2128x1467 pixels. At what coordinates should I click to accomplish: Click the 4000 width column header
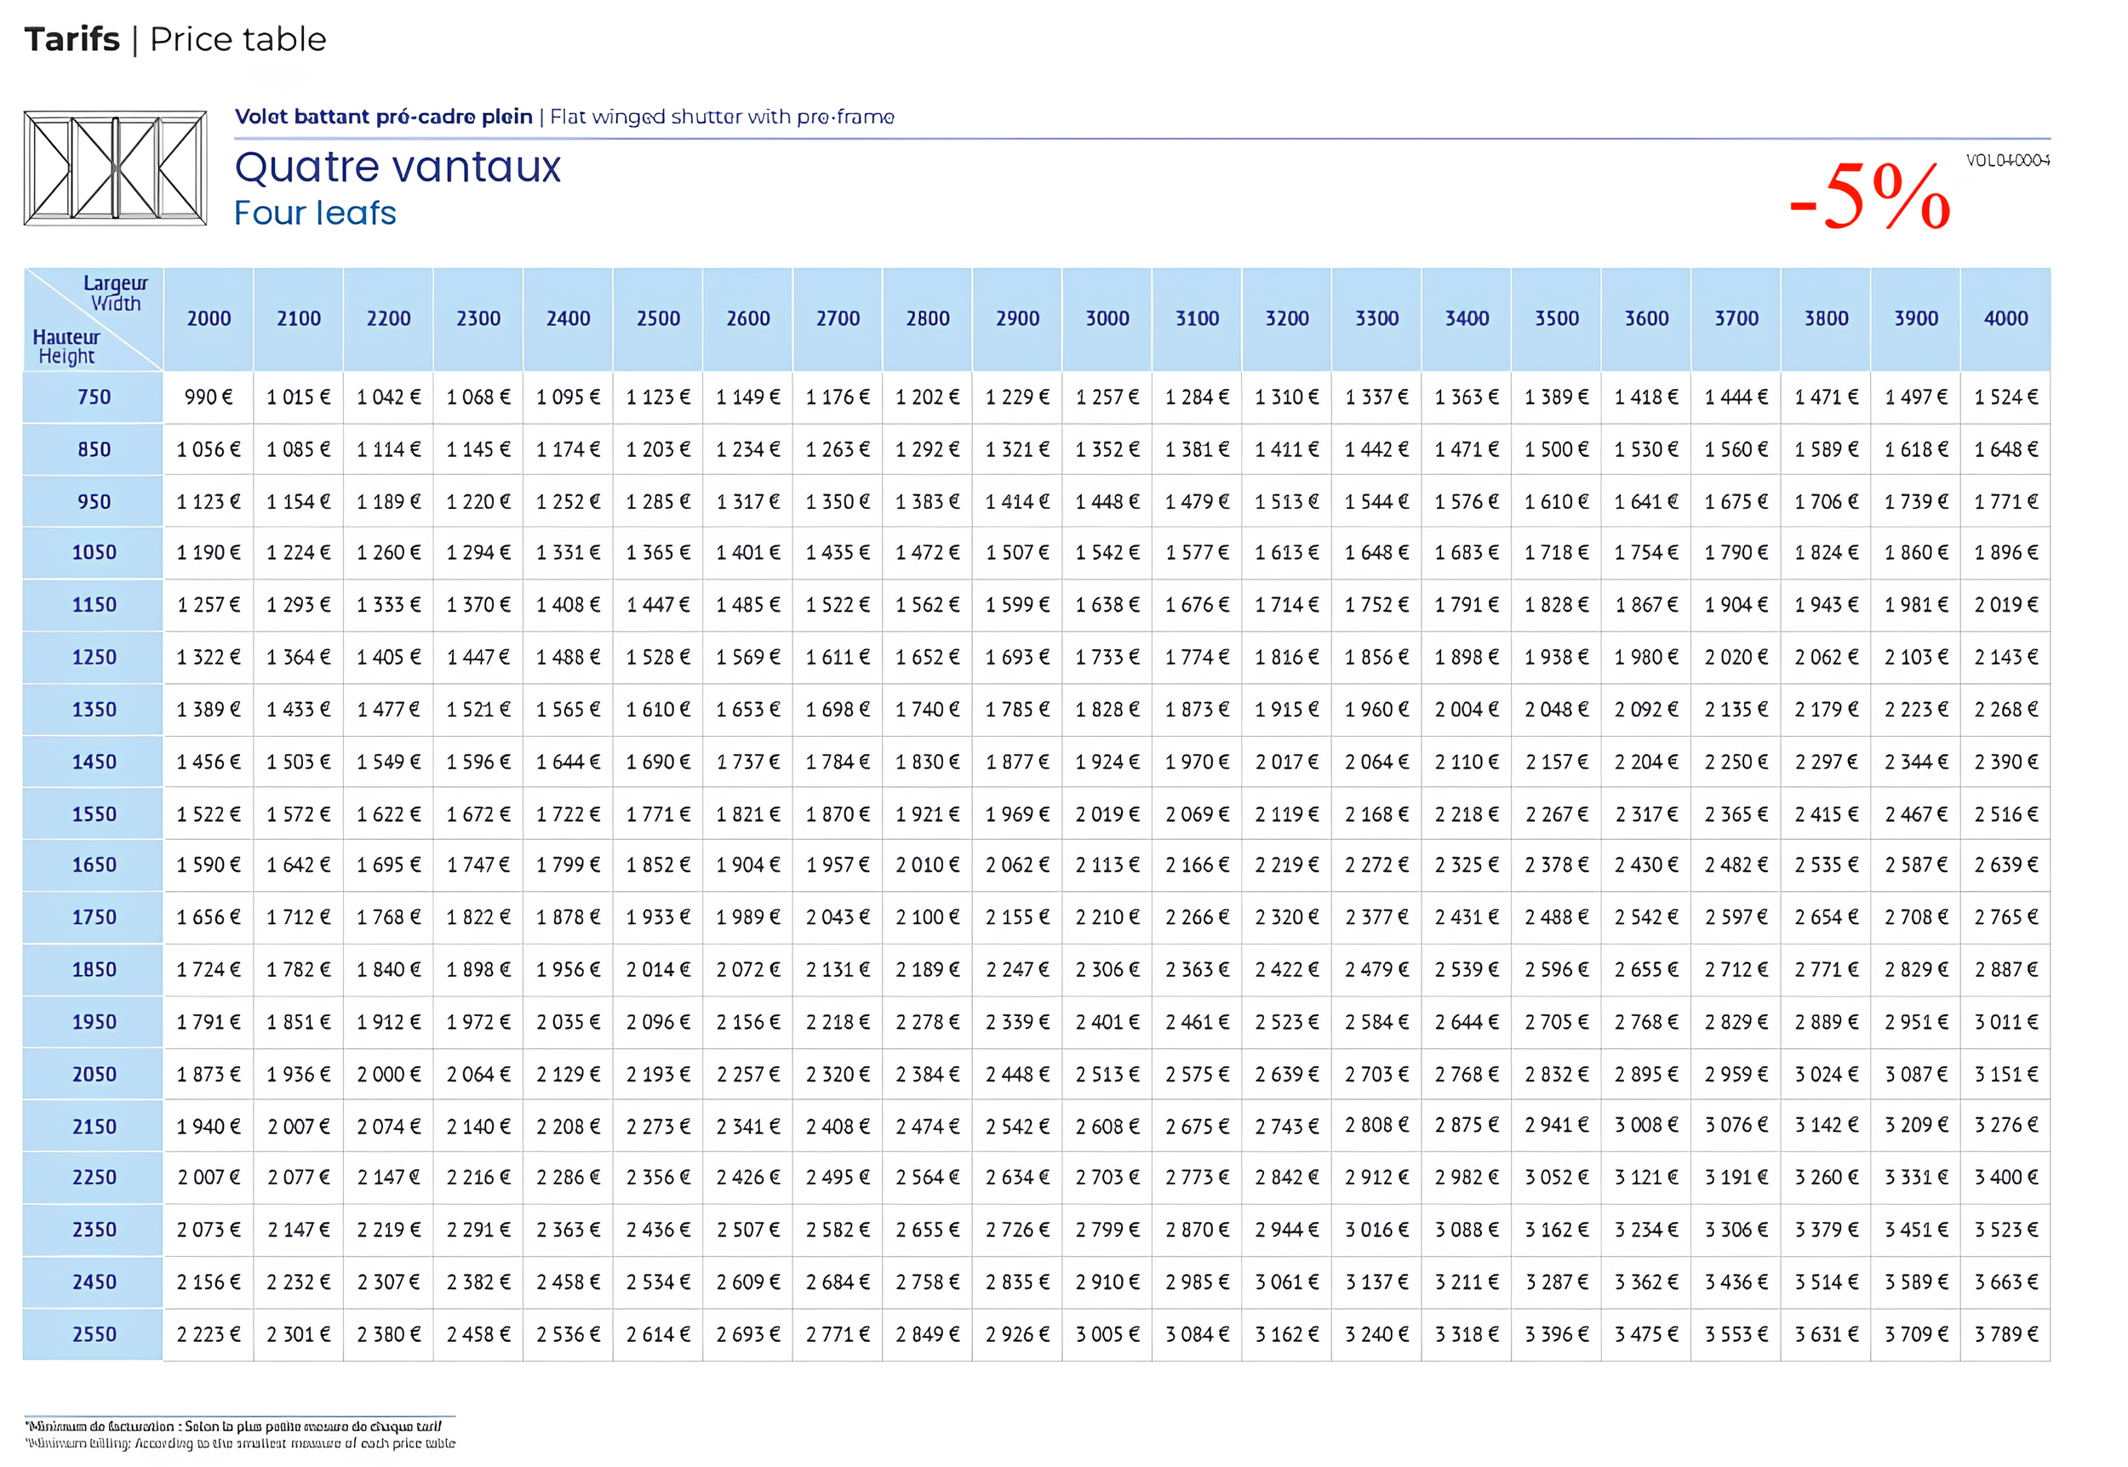click(x=2004, y=318)
